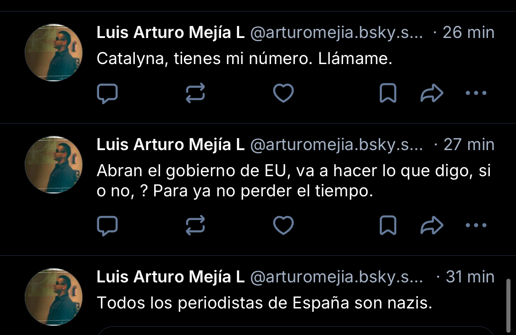Share the 'Abran el gobierno de EU' post
Viewport: 516px width, 335px height.
pyautogui.click(x=432, y=225)
